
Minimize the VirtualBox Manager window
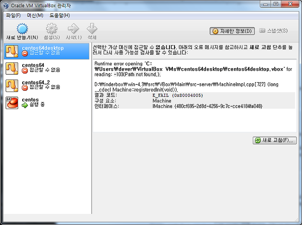(266, 4)
